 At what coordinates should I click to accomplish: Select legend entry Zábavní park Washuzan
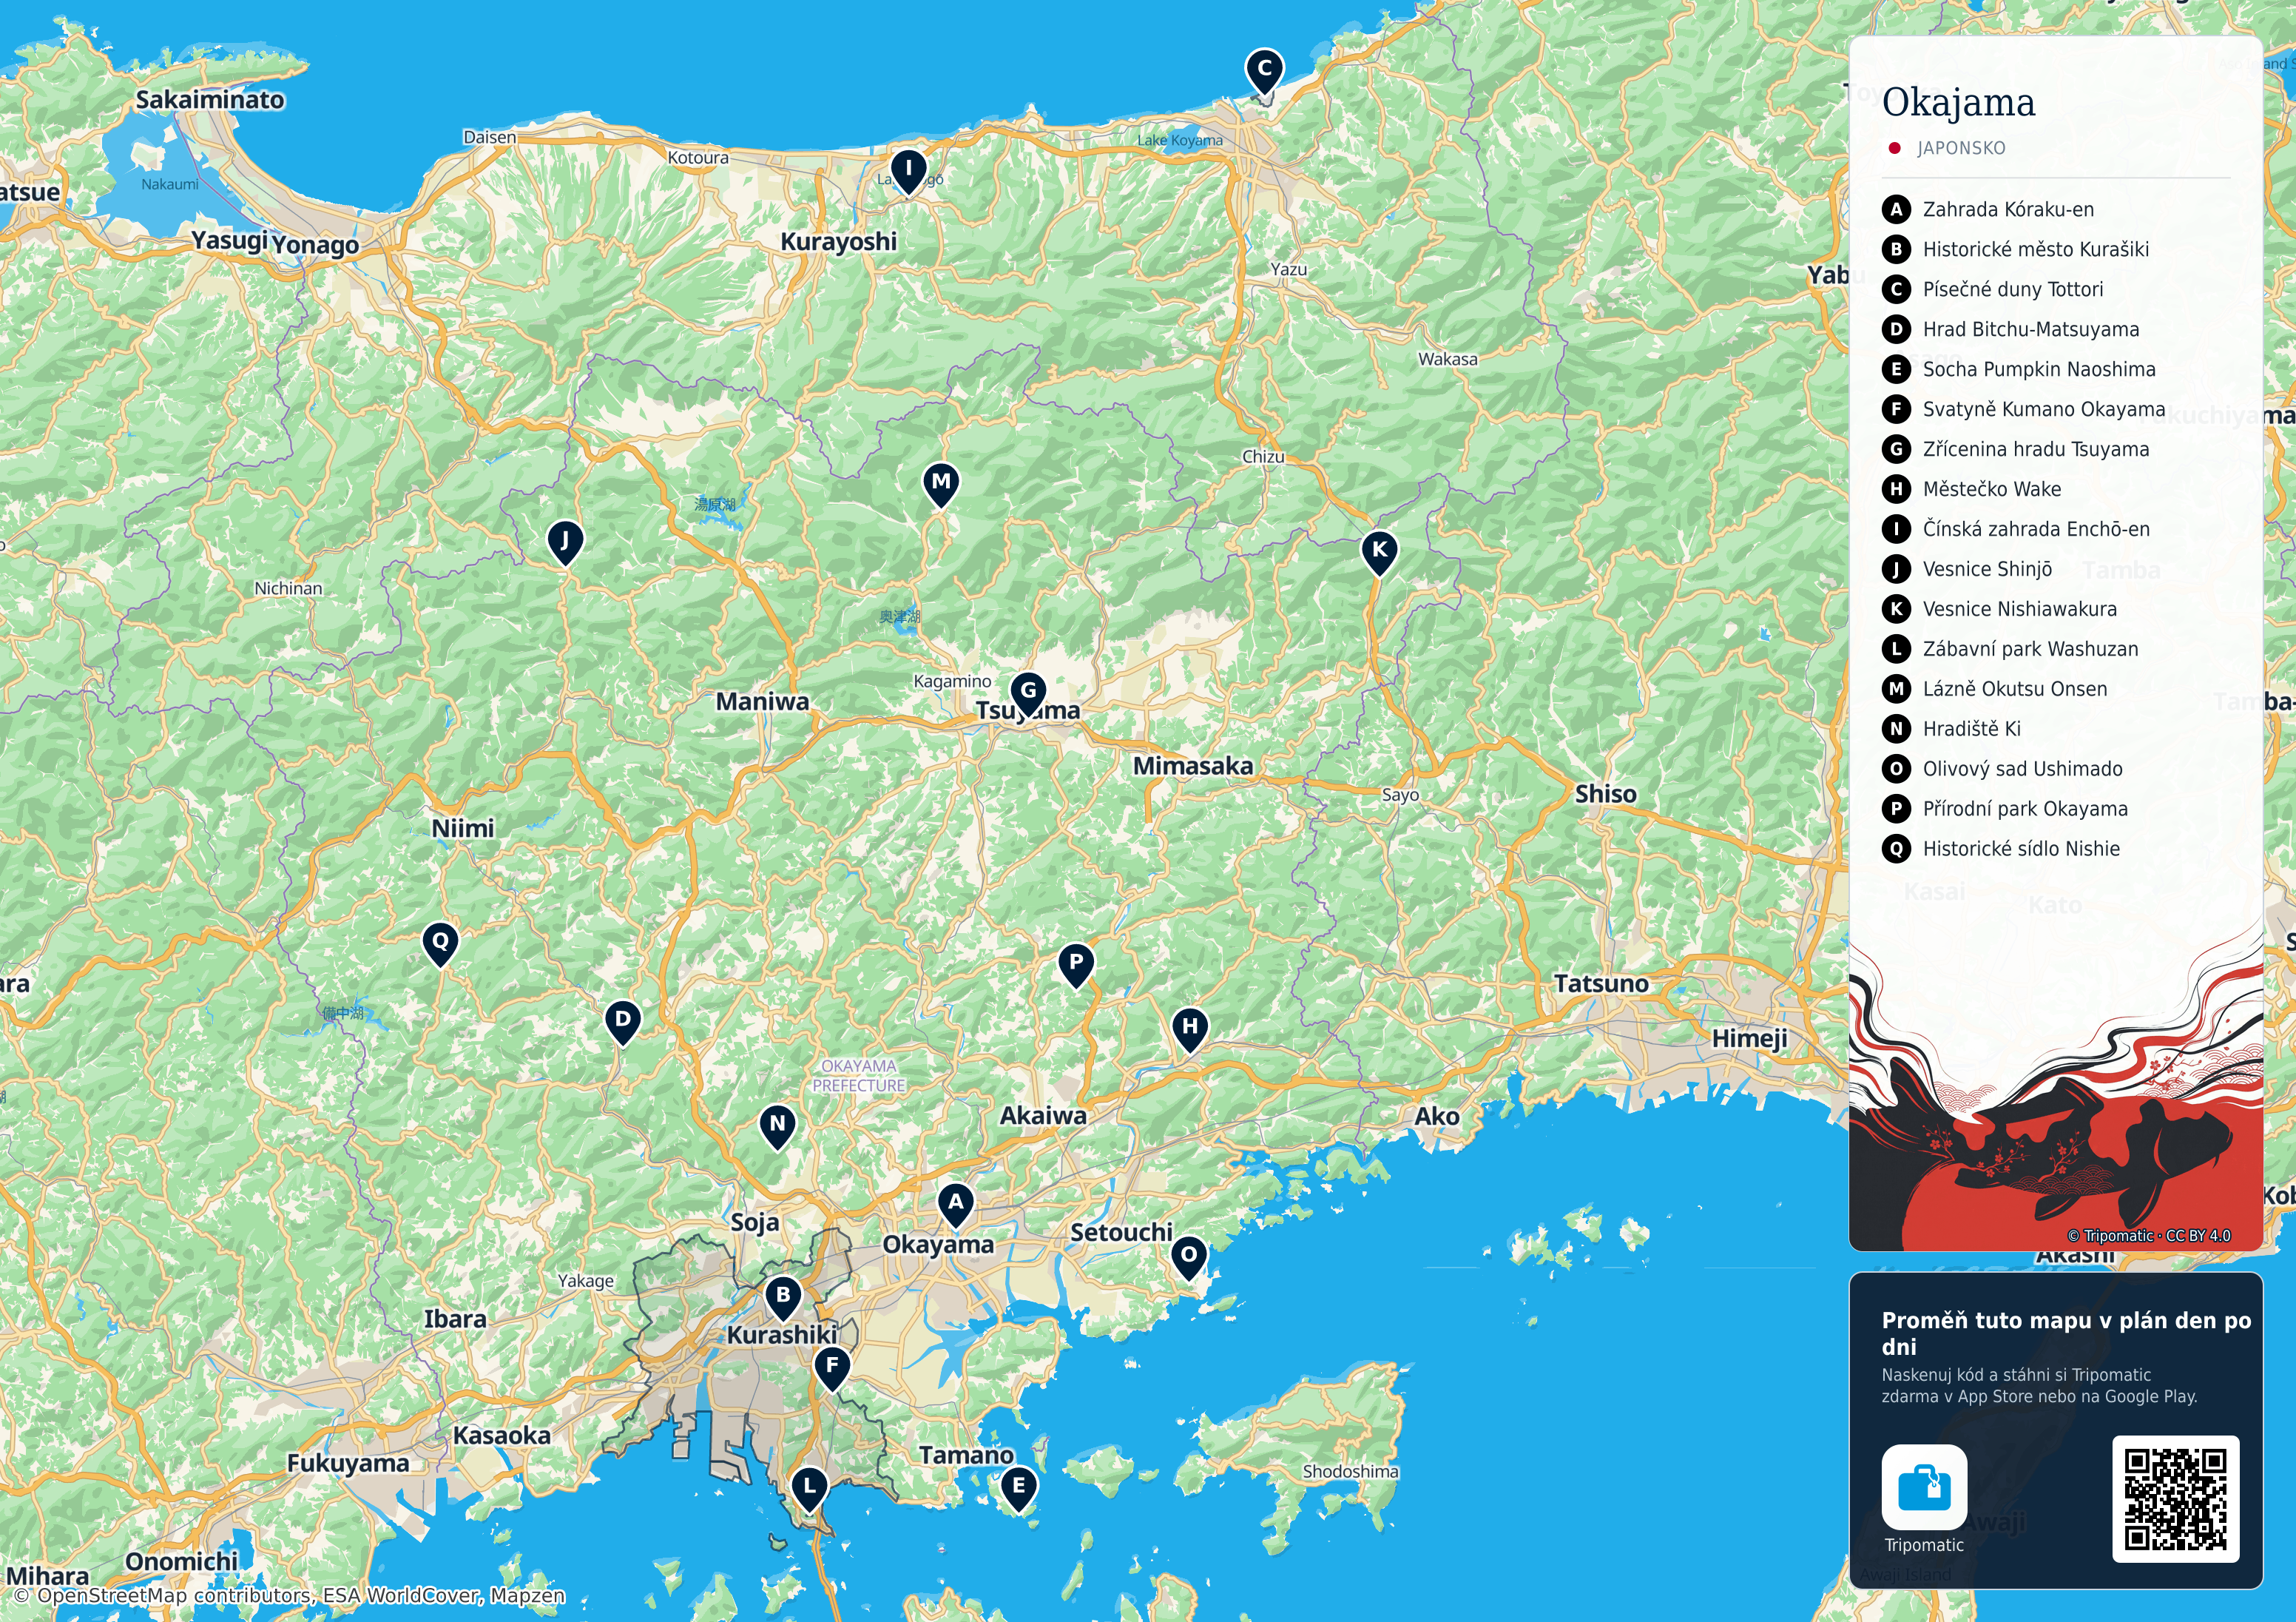[x=2010, y=650]
